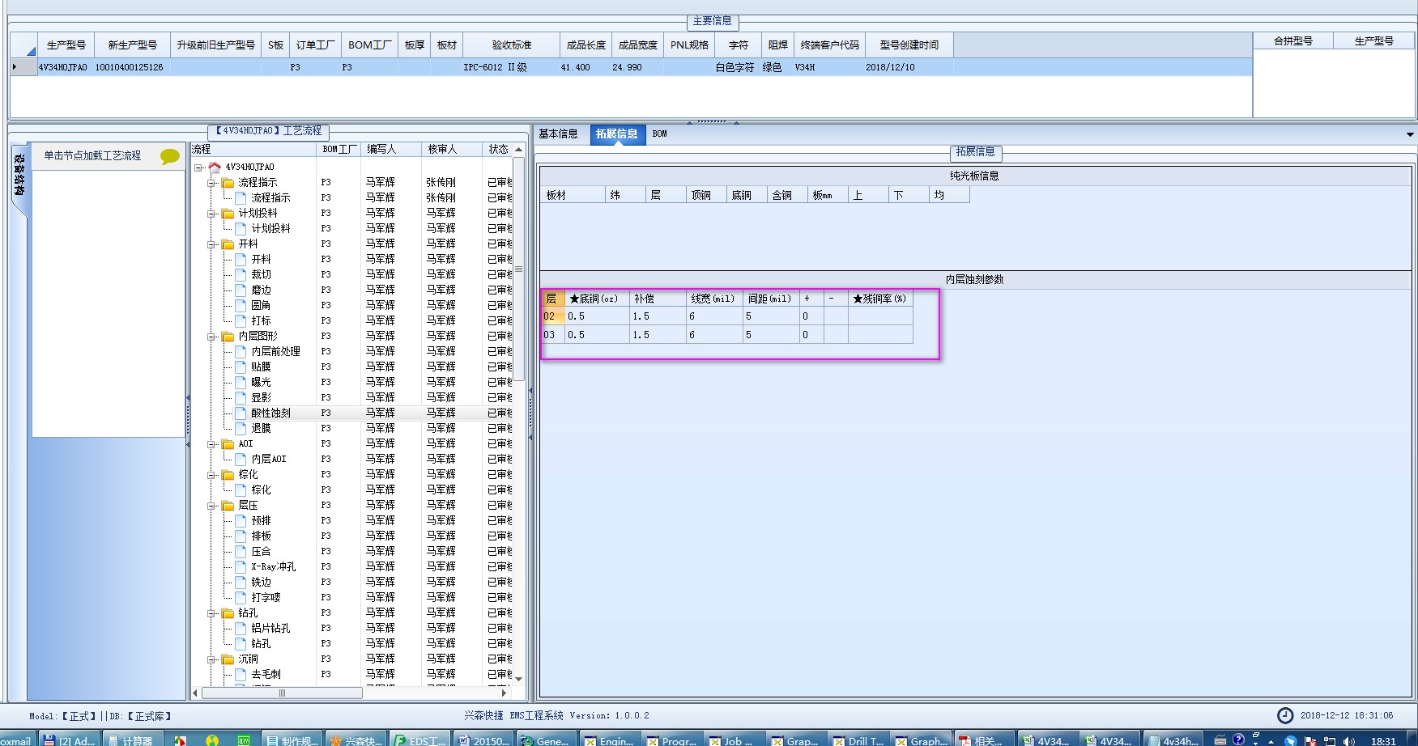The width and height of the screenshot is (1418, 746).
Task: Switch to the BOM tab
Action: 660,134
